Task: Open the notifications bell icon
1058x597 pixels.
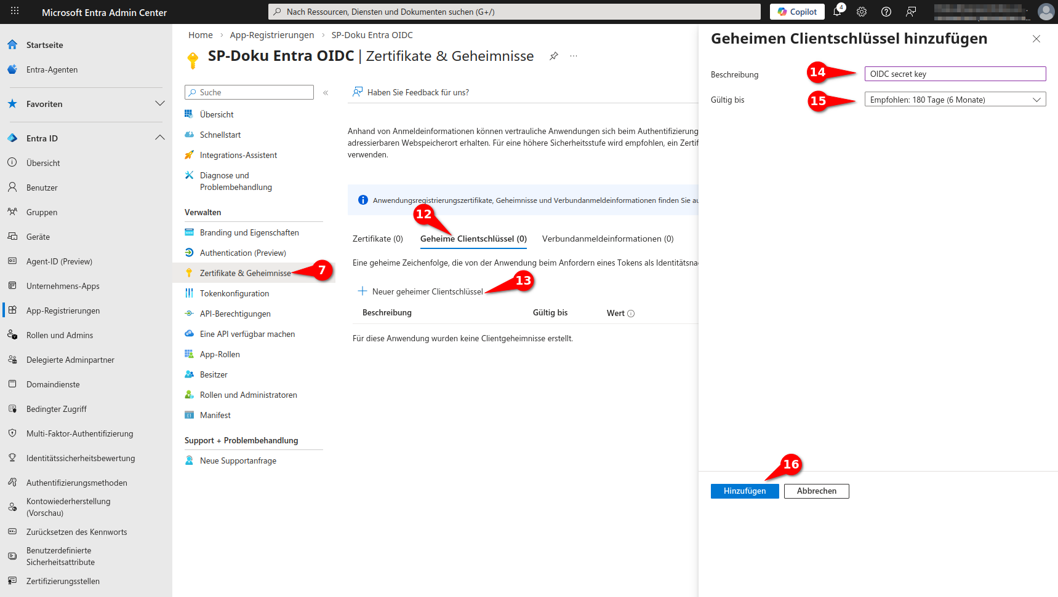Action: pyautogui.click(x=837, y=12)
